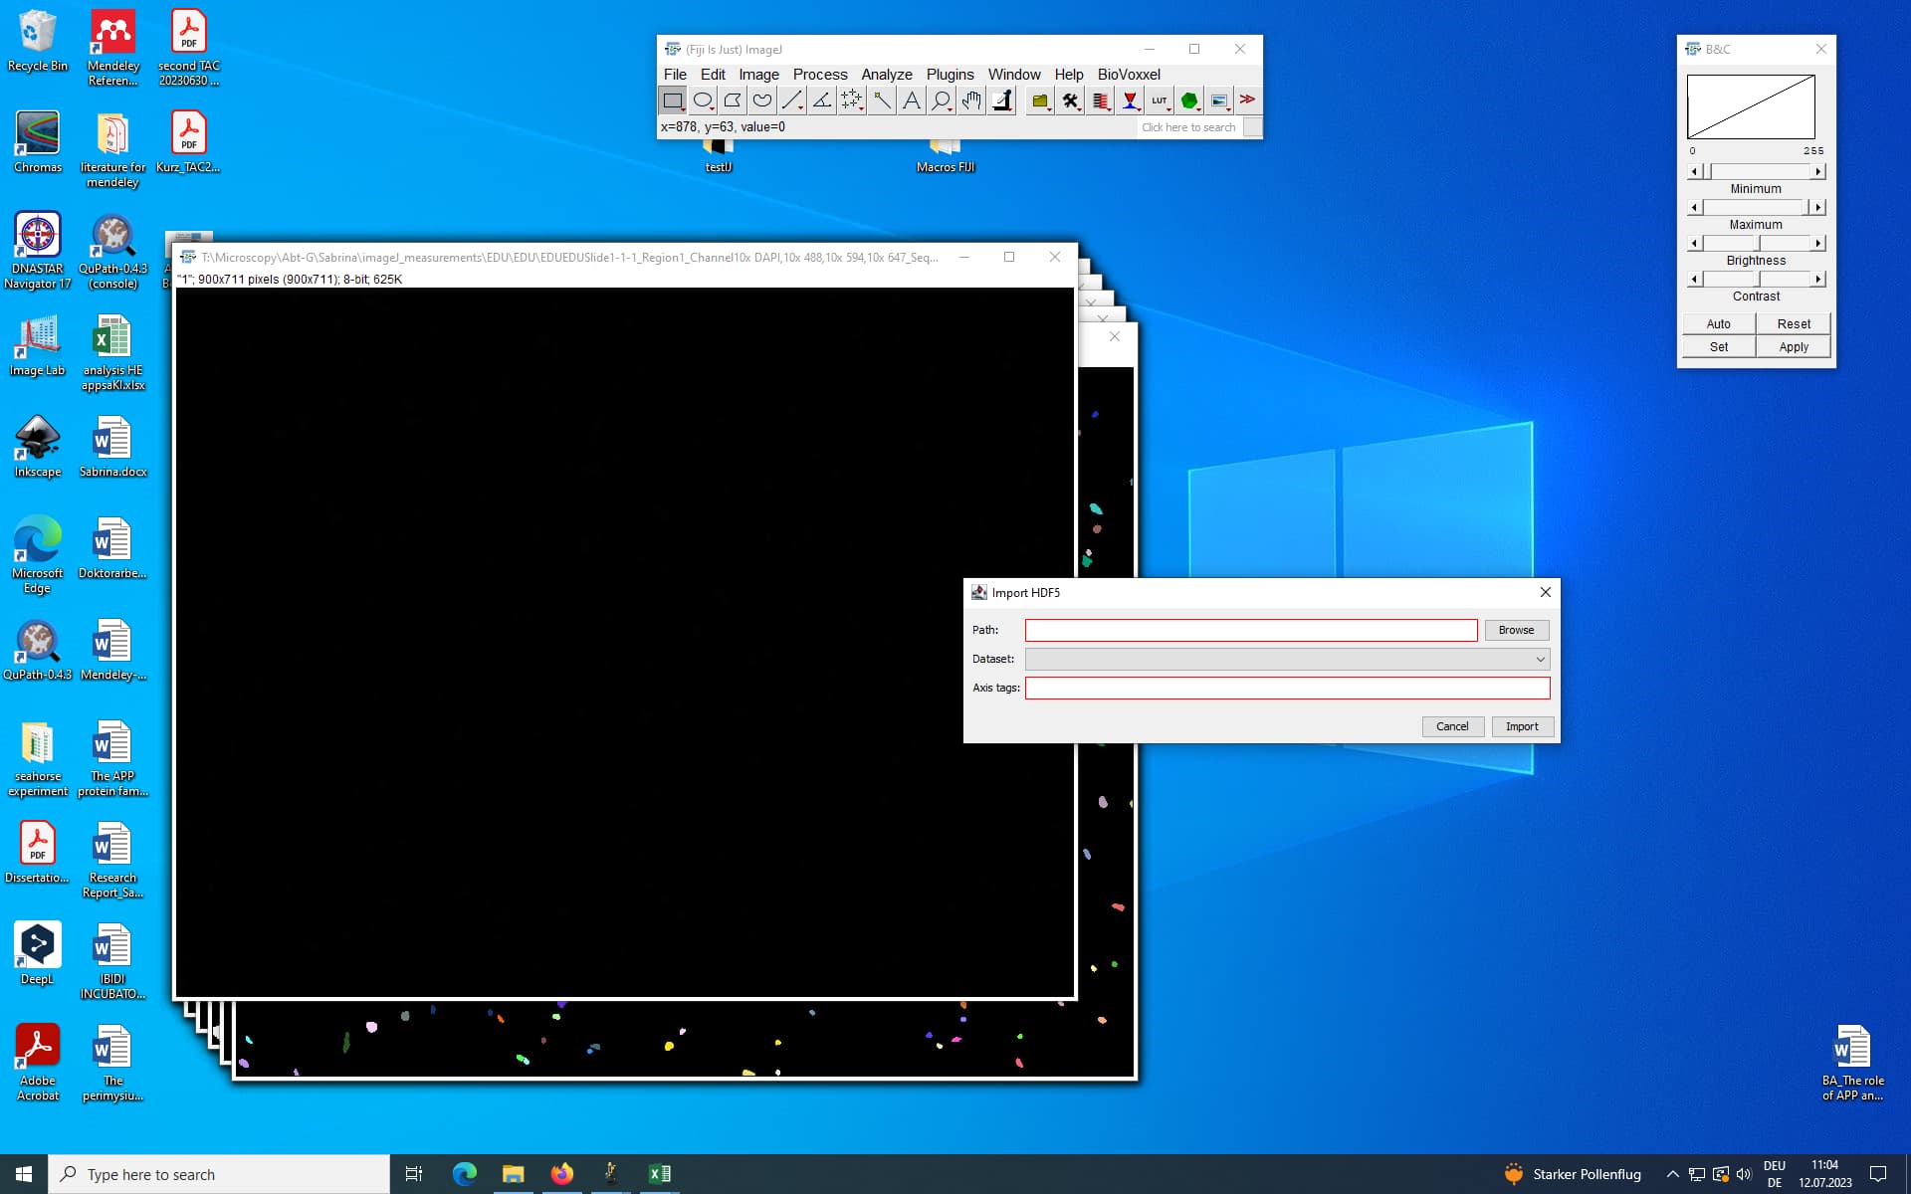Viewport: 1911px width, 1194px height.
Task: Select the Angle measurement tool
Action: [821, 99]
